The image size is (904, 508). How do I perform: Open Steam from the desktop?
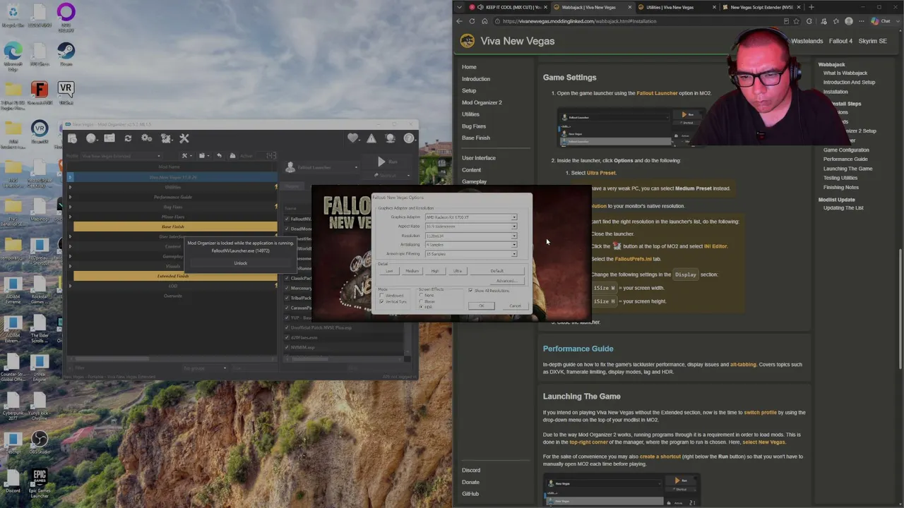tap(66, 54)
